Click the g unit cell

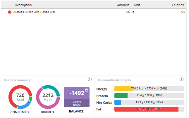tap(133, 12)
